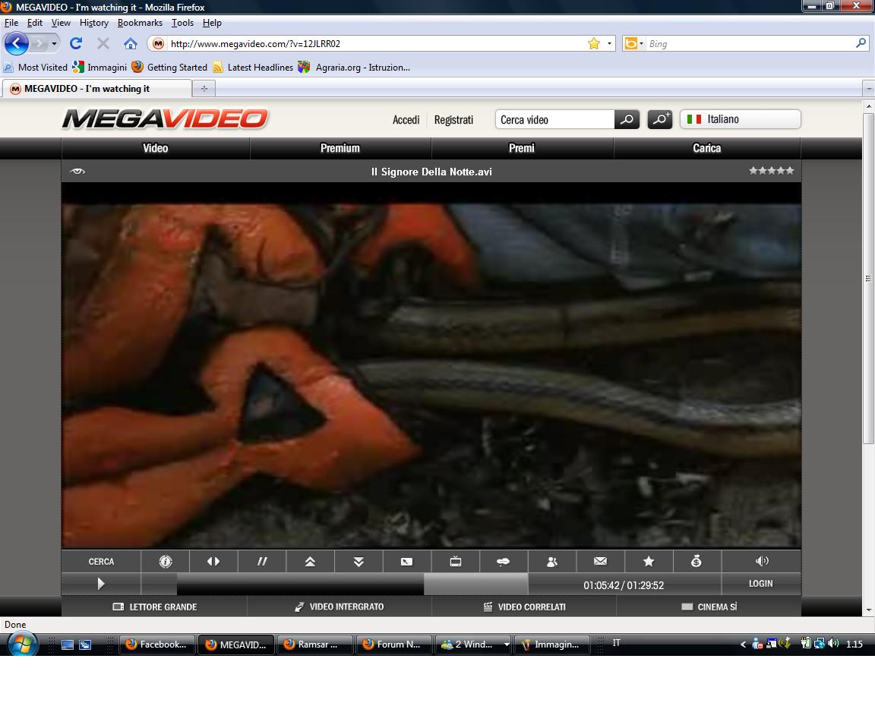Open the Bookmarks menu

click(x=140, y=23)
